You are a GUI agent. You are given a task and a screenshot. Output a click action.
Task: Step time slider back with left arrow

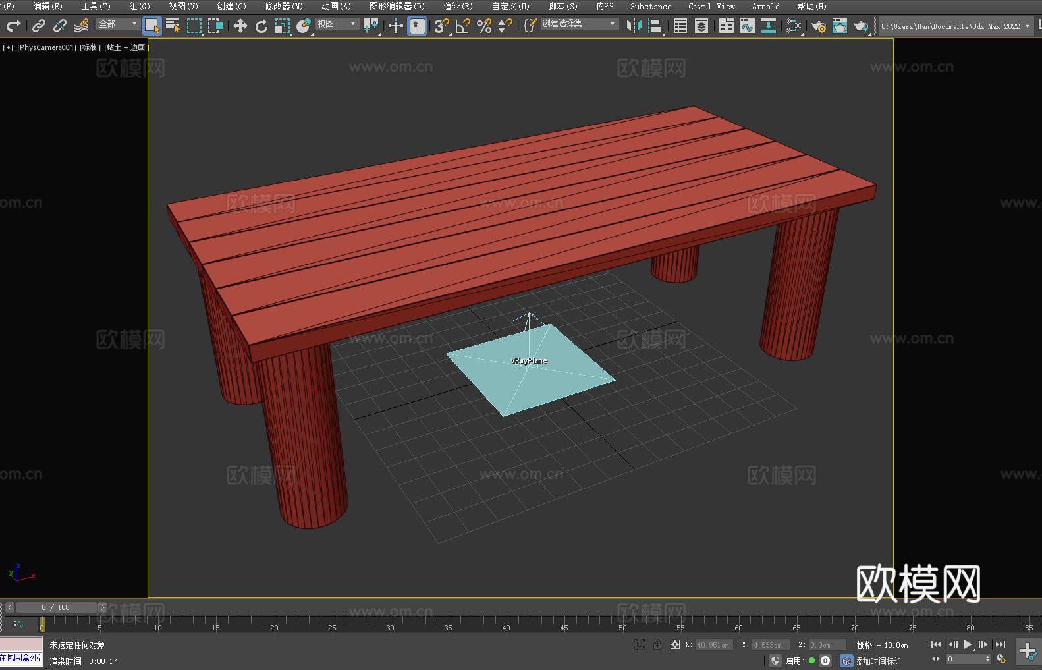coord(9,607)
